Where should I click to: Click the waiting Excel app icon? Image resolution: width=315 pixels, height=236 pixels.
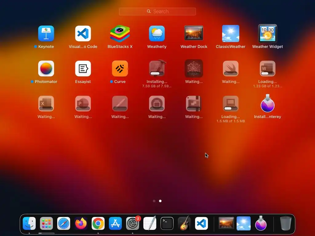46,104
